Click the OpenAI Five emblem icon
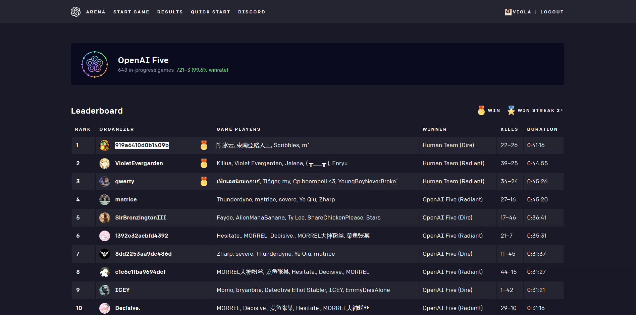Screen dimensions: 636x315 95,64
